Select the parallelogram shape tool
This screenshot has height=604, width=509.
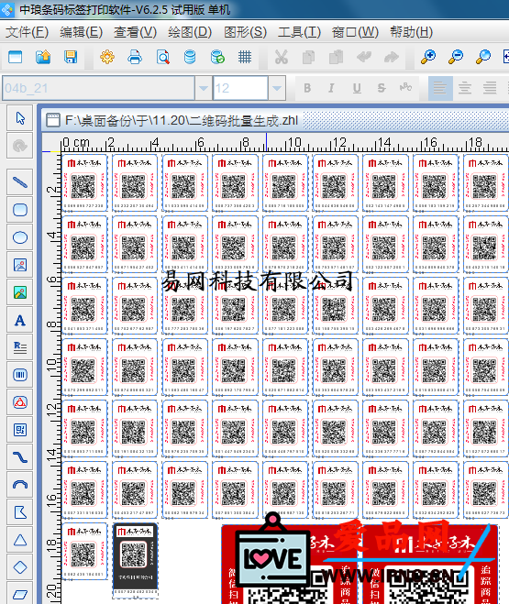[x=20, y=594]
